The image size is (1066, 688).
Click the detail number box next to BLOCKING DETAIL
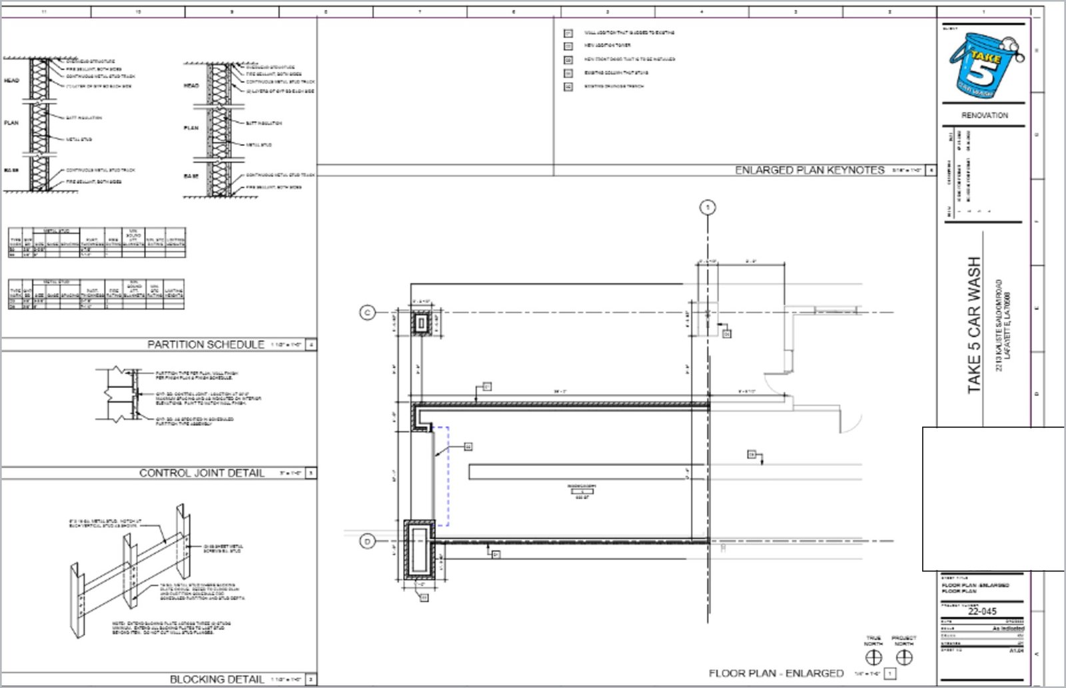pyautogui.click(x=310, y=679)
